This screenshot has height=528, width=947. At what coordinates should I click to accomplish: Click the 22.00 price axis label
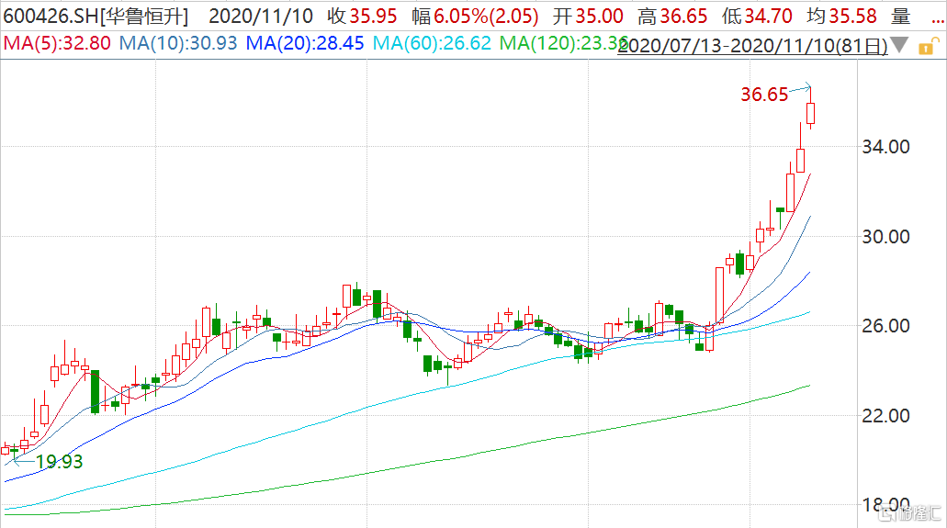point(885,416)
